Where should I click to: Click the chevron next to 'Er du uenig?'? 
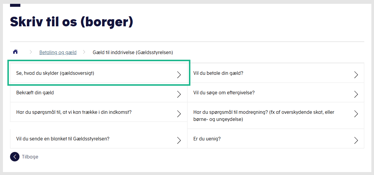click(x=356, y=140)
